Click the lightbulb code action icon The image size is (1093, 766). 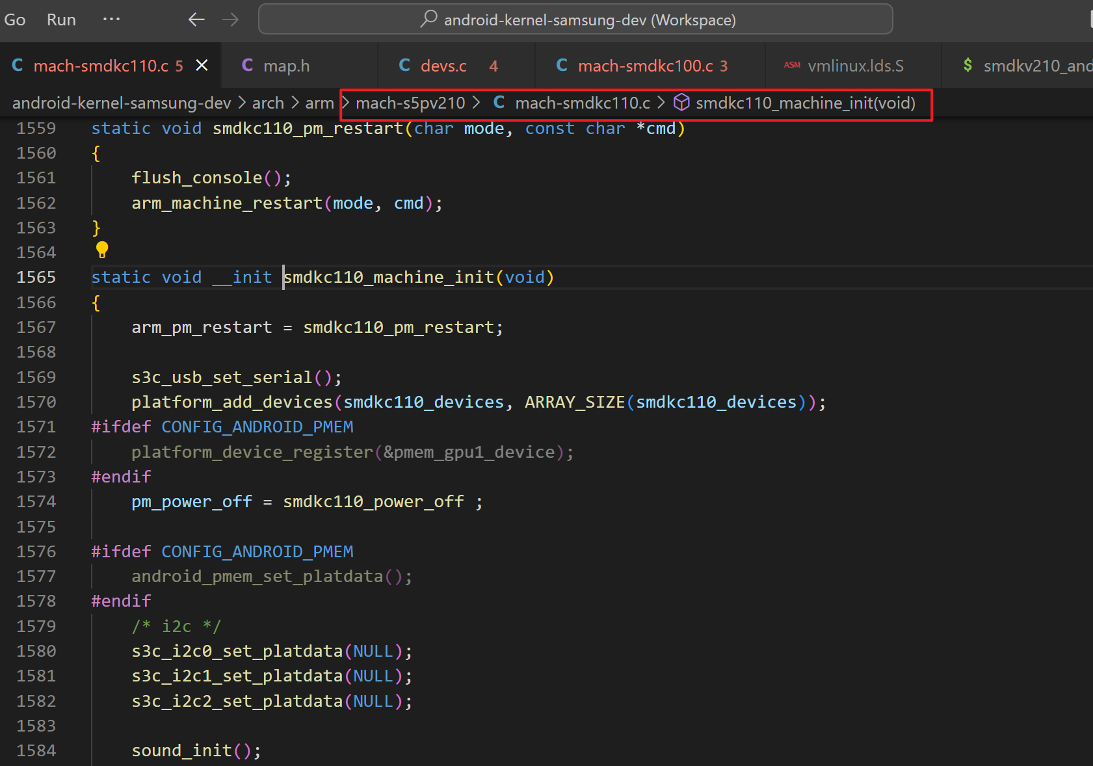pos(102,250)
